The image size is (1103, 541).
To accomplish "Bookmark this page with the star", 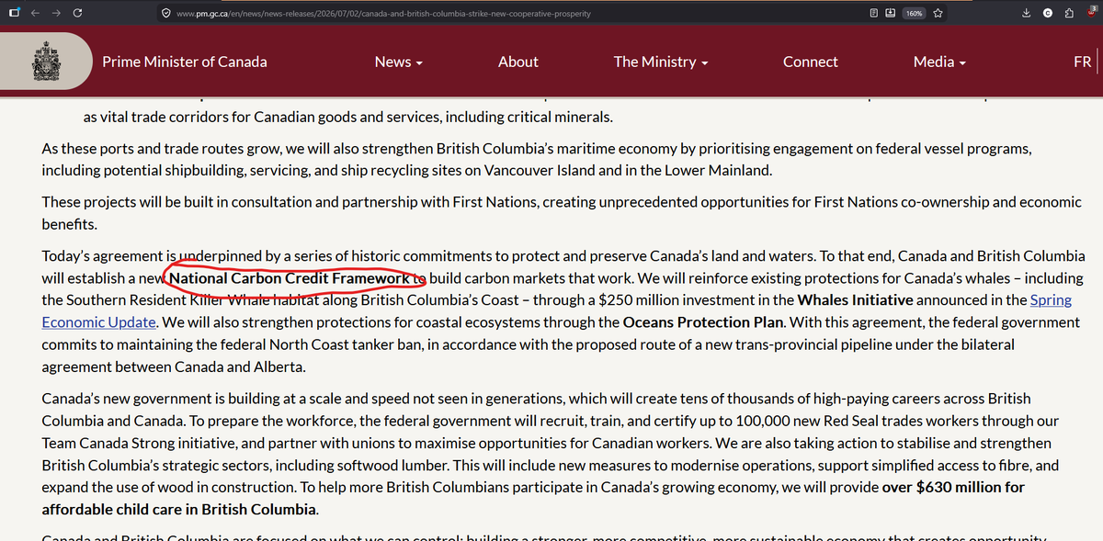I will 938,14.
